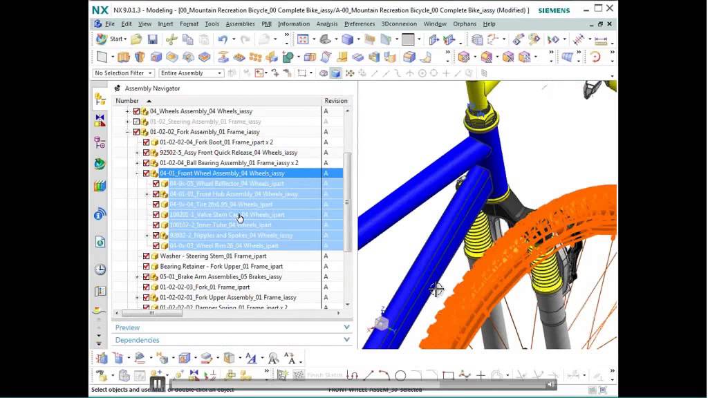Click the video volume speaker icon
This screenshot has height=398, width=708.
click(x=551, y=384)
